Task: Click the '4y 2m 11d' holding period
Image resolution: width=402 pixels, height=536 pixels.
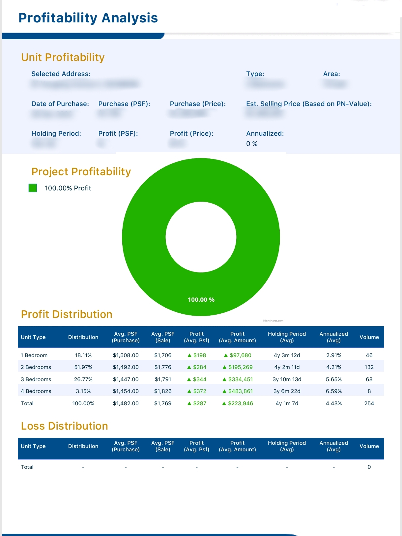Action: click(287, 367)
